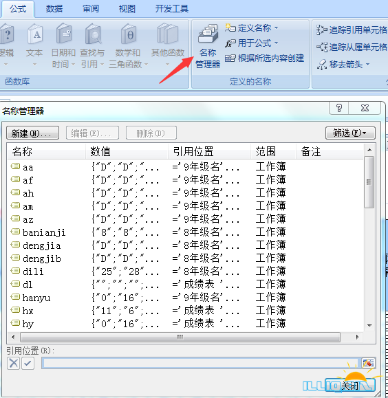
Task: Sort by the 数值 column header
Action: [x=127, y=151]
